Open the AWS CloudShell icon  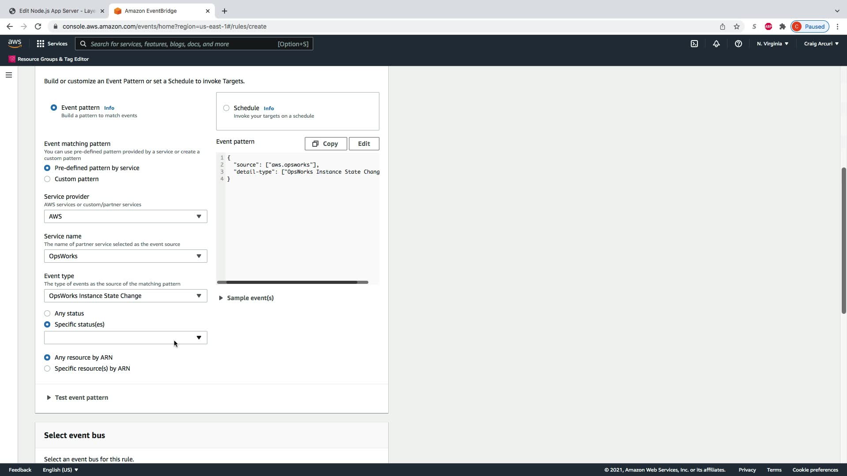(694, 44)
